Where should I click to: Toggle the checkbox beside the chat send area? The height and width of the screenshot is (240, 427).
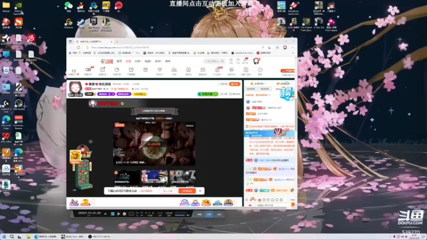[x=289, y=199]
